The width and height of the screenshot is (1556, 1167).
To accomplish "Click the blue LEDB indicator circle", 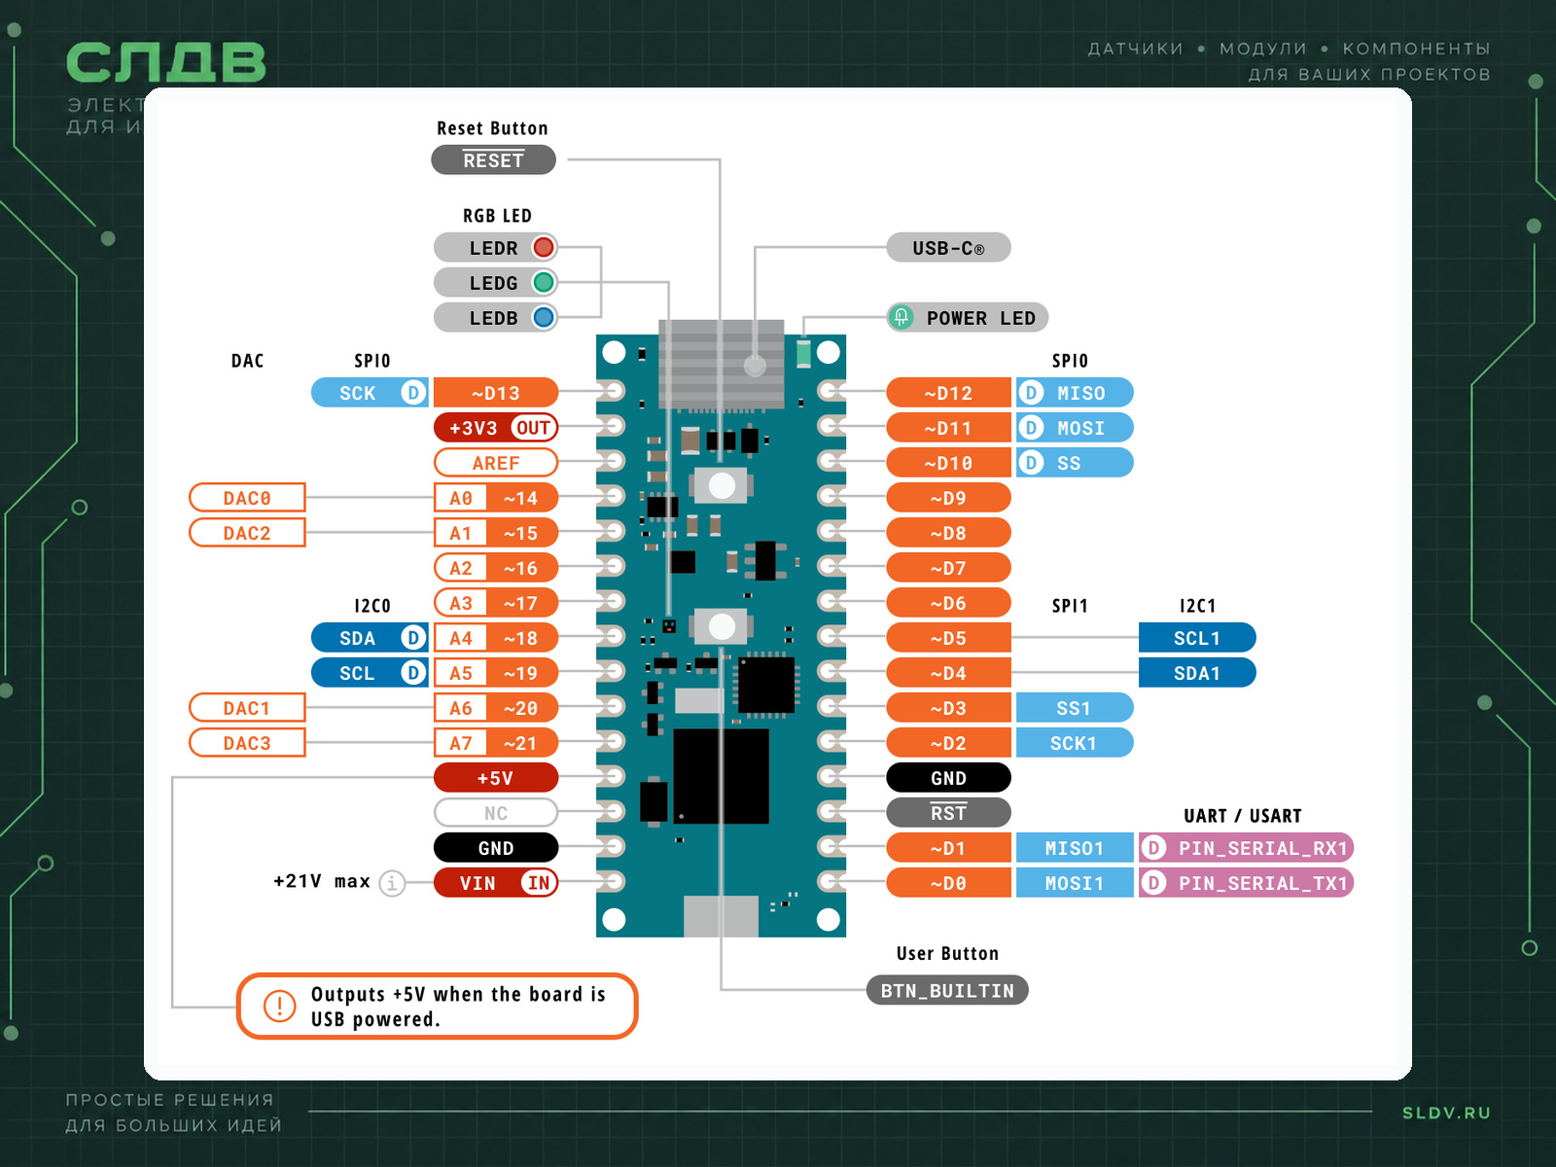I will coord(544,317).
